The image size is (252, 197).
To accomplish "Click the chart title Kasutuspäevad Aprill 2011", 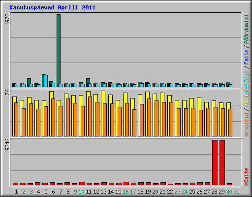I will (53, 7).
